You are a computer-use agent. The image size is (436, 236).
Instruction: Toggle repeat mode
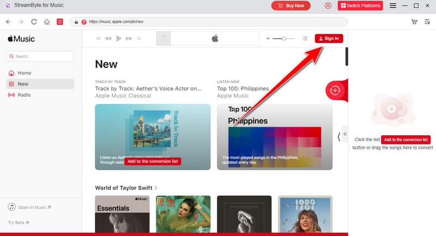pos(139,39)
